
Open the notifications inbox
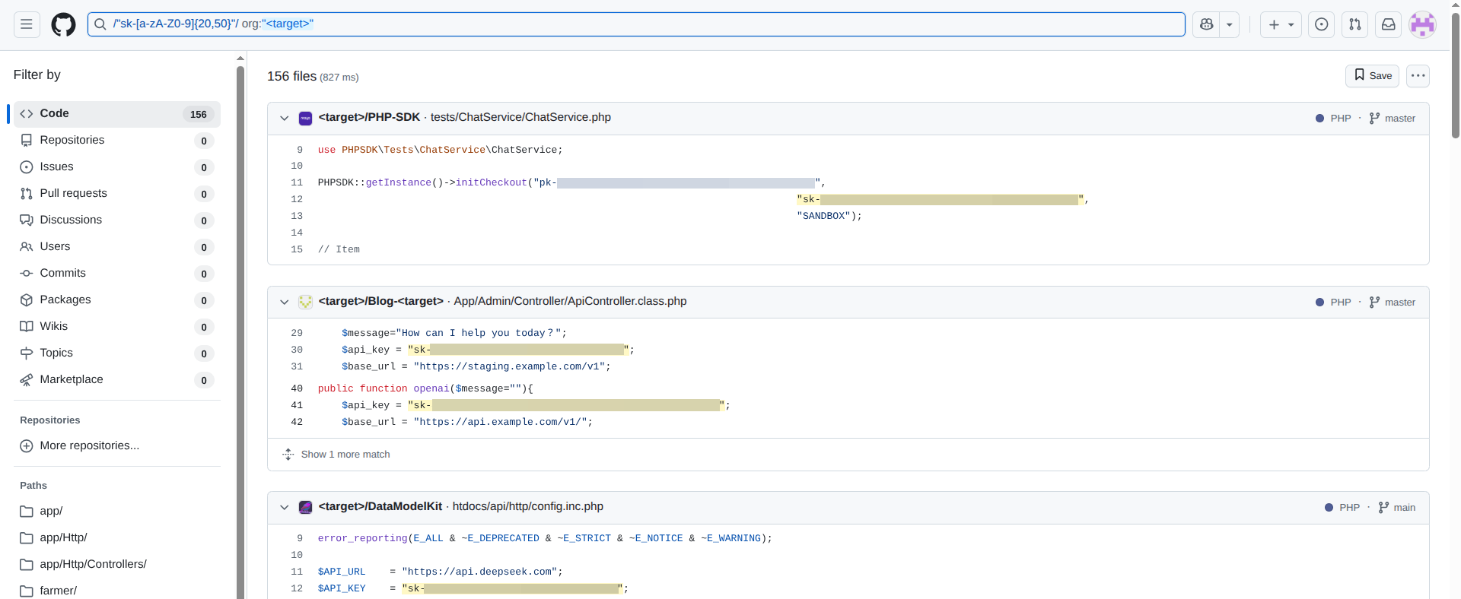(1389, 24)
